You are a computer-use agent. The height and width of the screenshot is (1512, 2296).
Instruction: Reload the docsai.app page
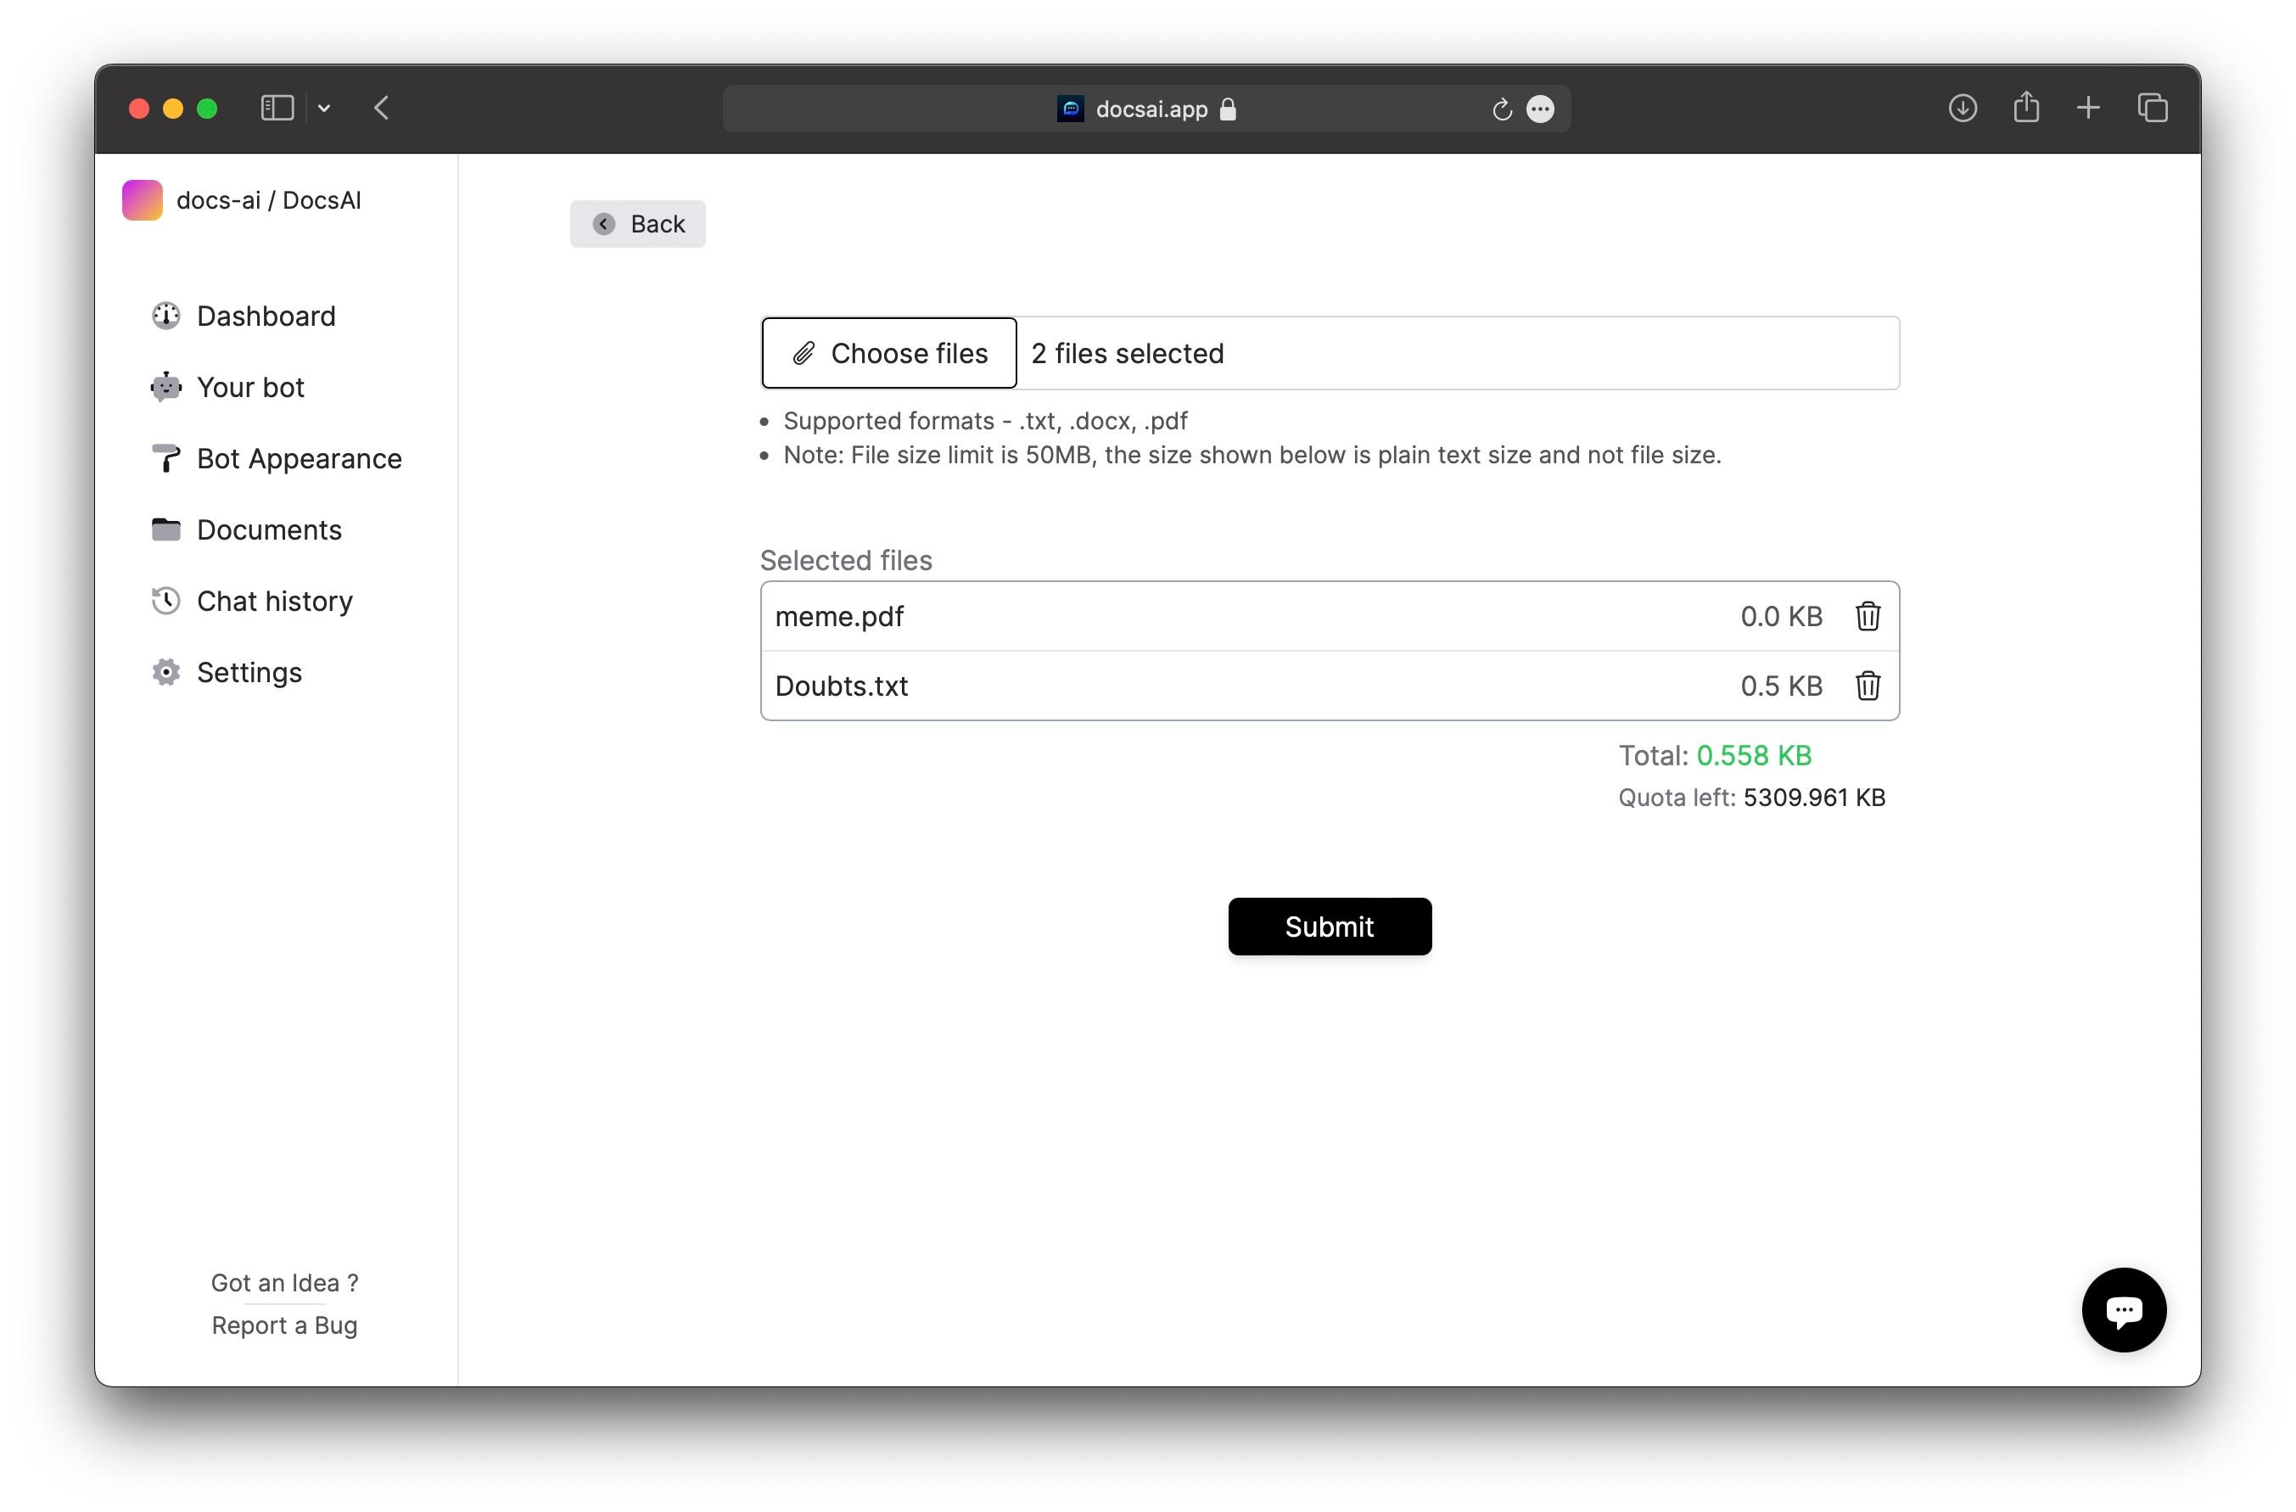pyautogui.click(x=1500, y=109)
